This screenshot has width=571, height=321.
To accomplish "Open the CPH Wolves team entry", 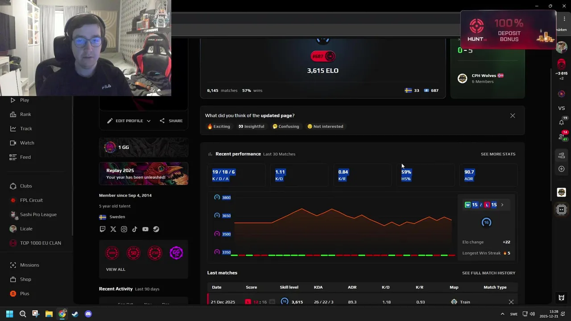I will [488, 78].
